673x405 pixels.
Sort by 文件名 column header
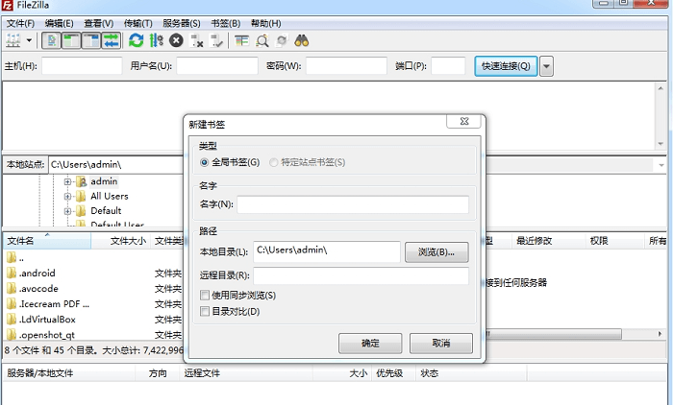[47, 241]
